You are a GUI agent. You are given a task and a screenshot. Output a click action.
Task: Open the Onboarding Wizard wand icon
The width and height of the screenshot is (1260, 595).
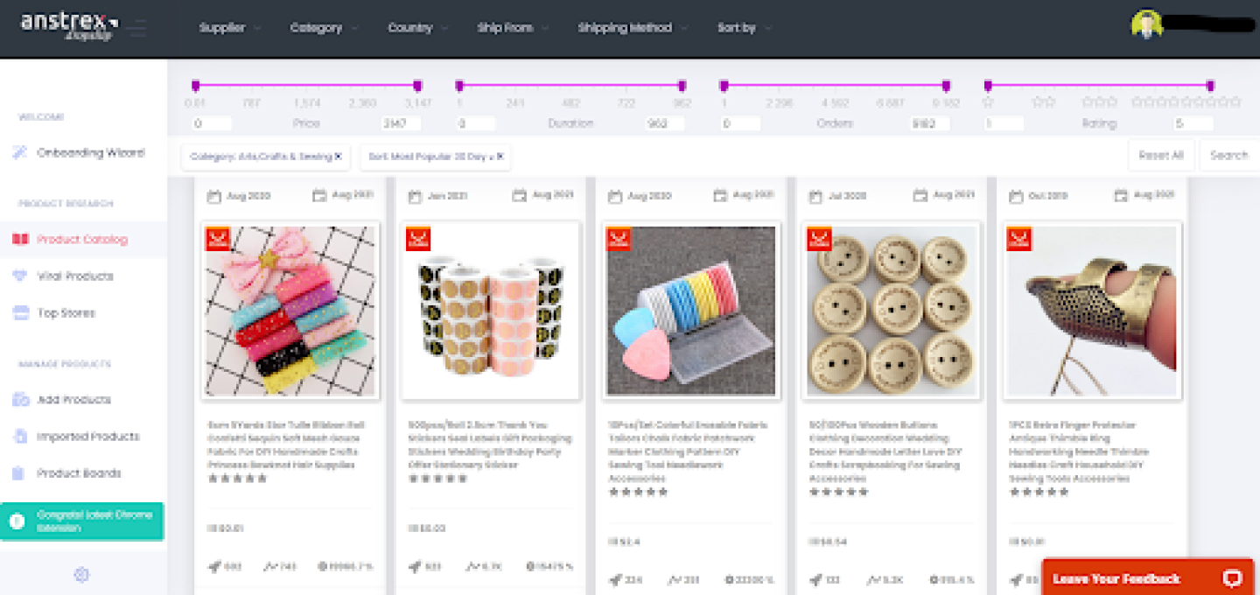click(20, 153)
